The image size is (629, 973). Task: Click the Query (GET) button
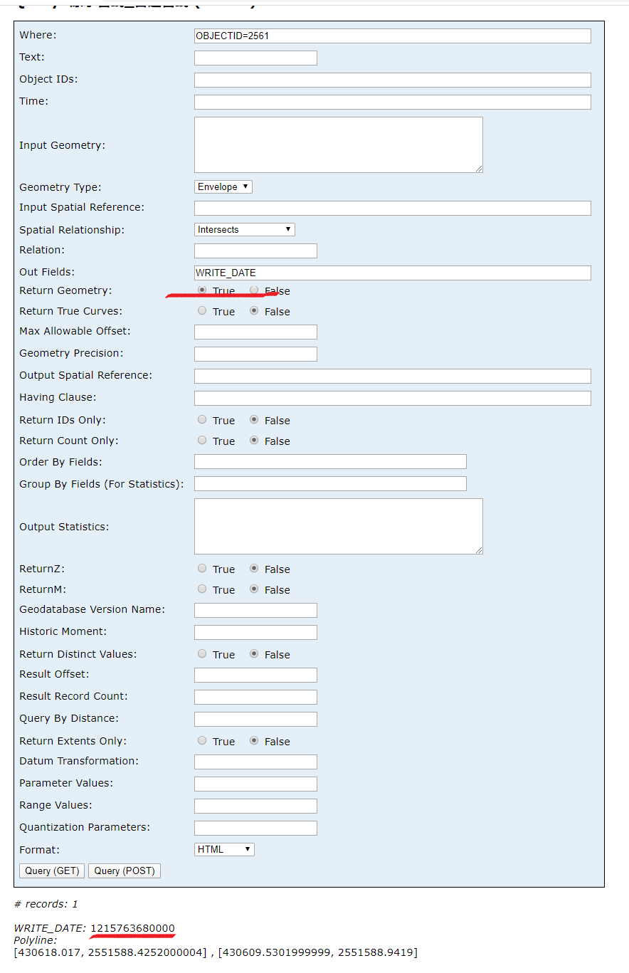52,871
